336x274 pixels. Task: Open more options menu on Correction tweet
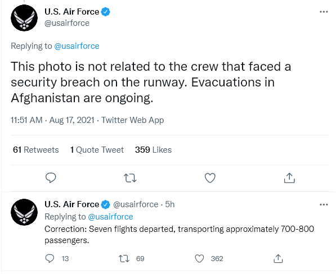pos(324,204)
